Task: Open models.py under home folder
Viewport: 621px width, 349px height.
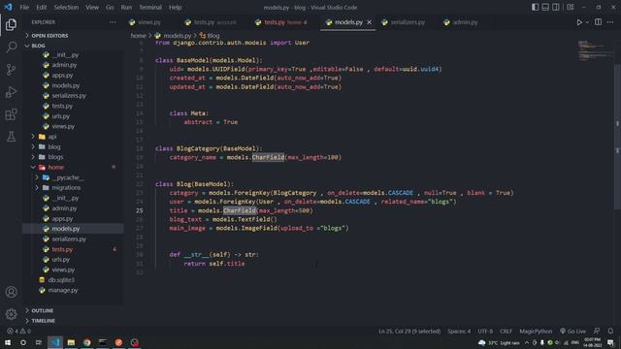Action: tap(73, 229)
